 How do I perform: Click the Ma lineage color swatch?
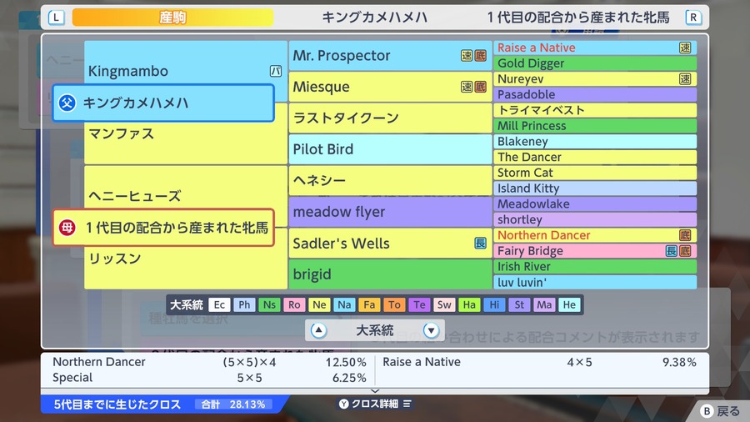[544, 304]
